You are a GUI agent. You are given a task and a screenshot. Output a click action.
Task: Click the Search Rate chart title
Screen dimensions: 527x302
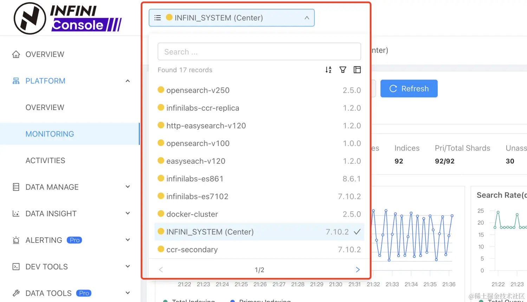pos(501,195)
